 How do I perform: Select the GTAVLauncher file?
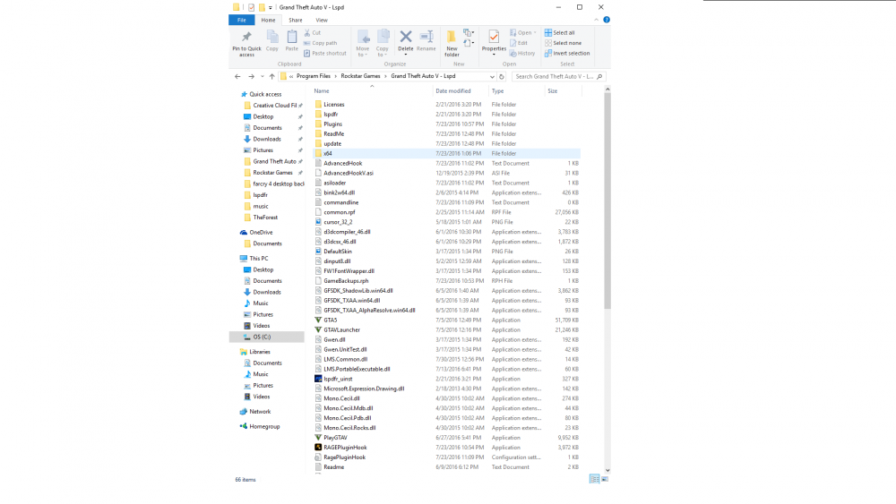click(341, 330)
